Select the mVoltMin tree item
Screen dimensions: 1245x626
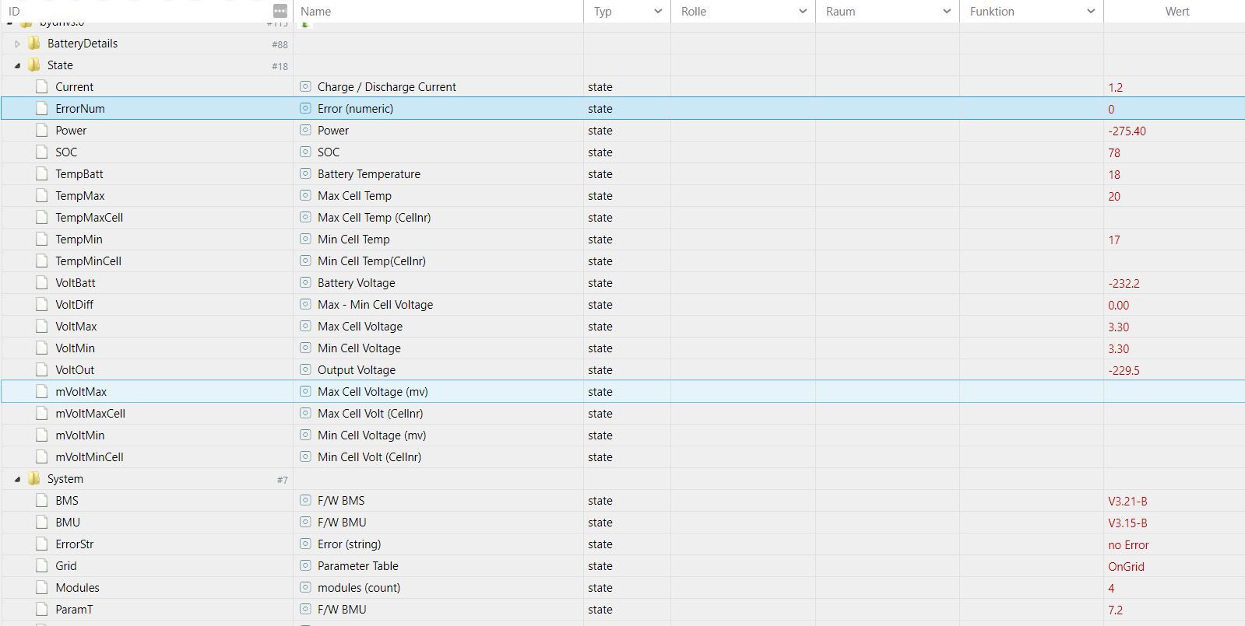[x=79, y=435]
